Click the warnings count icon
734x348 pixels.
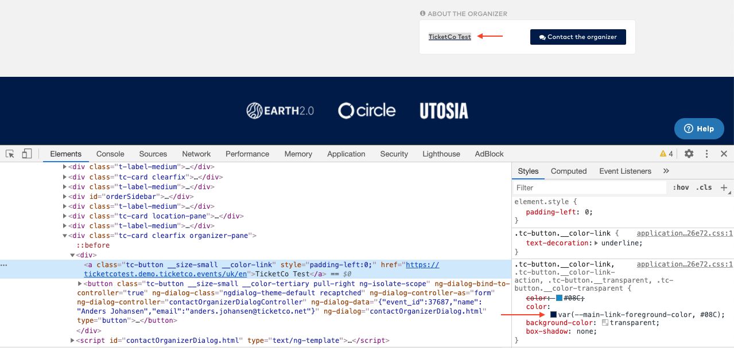(x=666, y=154)
